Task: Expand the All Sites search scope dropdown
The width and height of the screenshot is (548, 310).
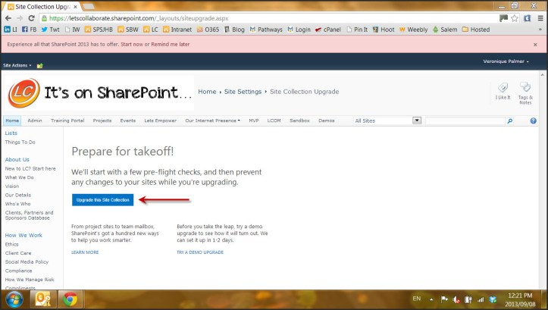Action: pos(416,121)
